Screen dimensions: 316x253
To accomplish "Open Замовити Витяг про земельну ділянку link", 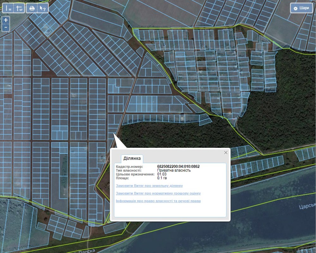I will pos(149,186).
